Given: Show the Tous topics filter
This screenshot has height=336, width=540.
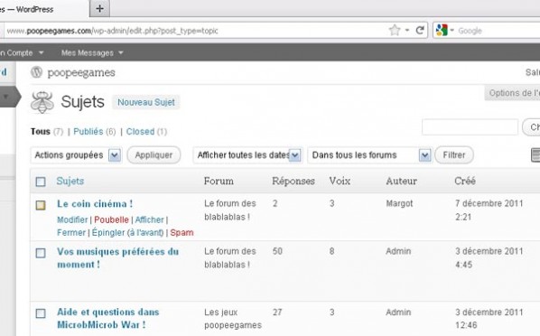Looking at the screenshot, I should click(x=41, y=131).
